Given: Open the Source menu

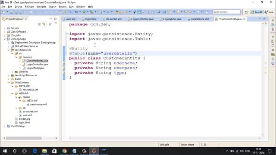Looking at the screenshot, I should tap(19, 7).
